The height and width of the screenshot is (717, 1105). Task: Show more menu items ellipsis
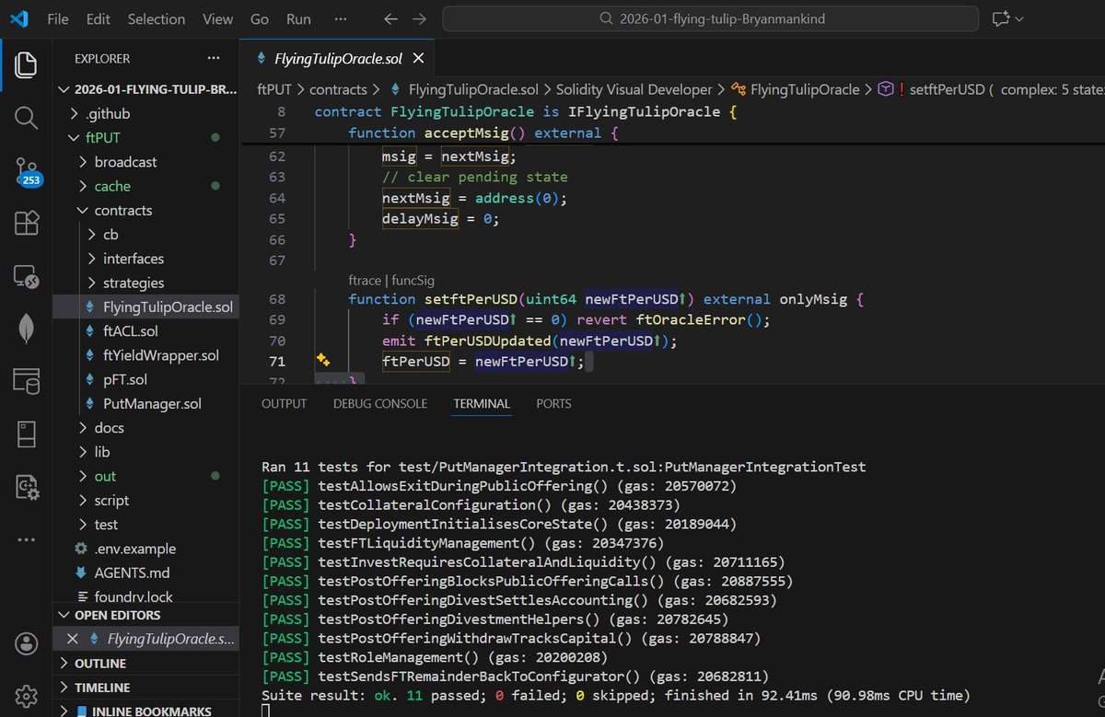click(341, 18)
